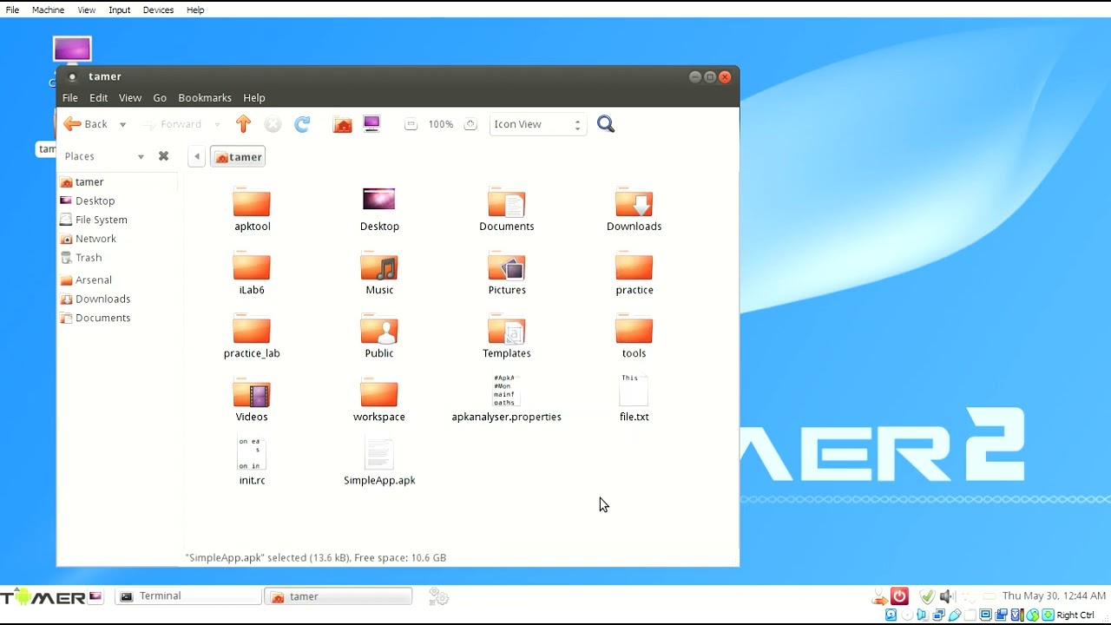Click the log out user tray icon

(879, 596)
